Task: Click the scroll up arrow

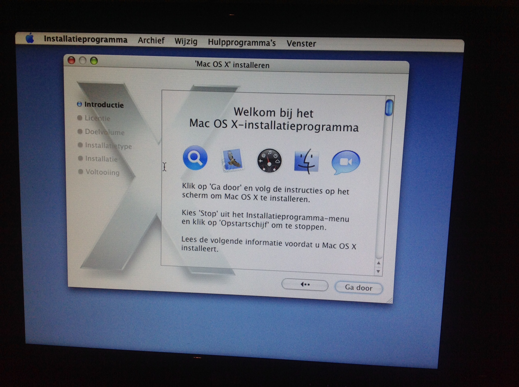Action: [x=378, y=263]
